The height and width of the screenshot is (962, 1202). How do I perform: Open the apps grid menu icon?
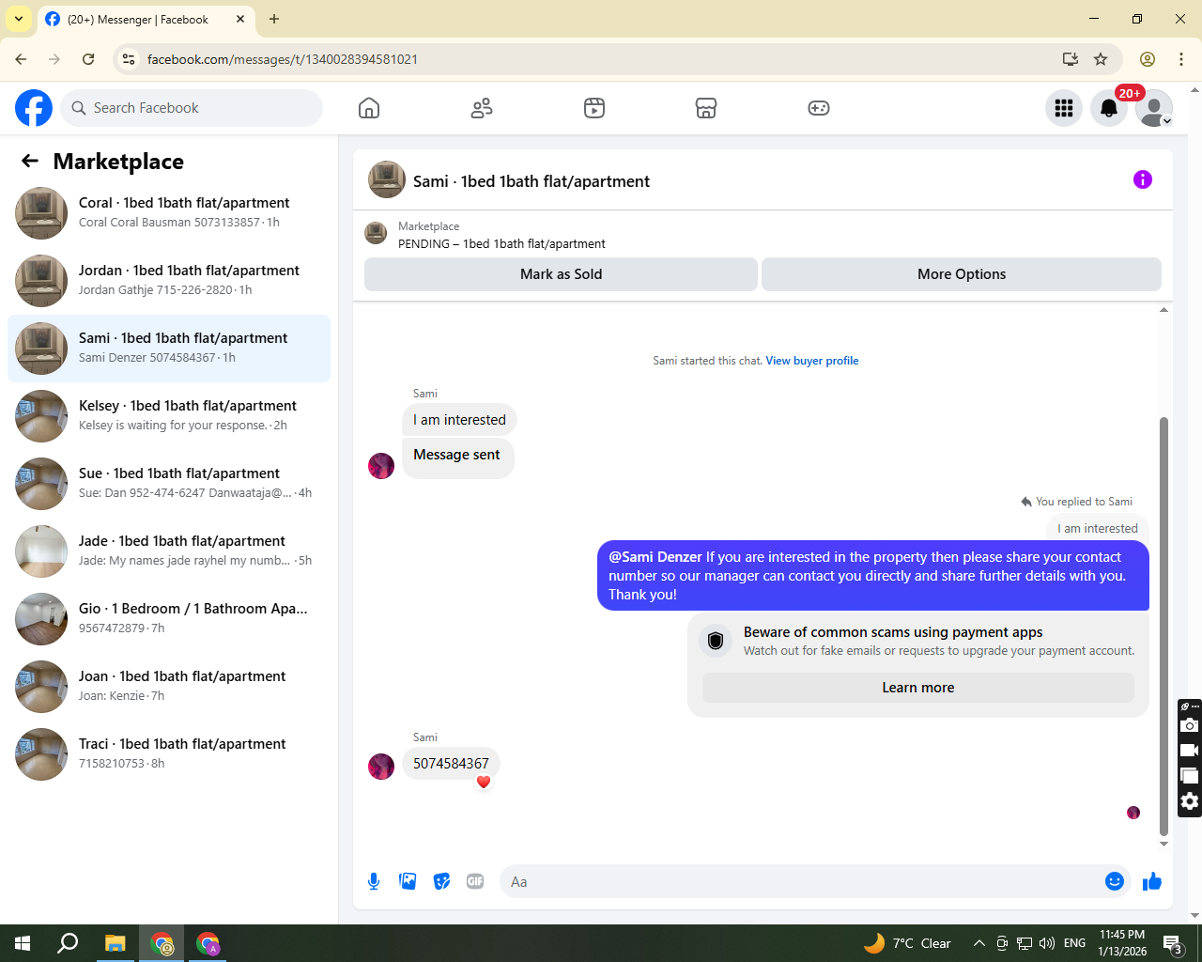1064,108
